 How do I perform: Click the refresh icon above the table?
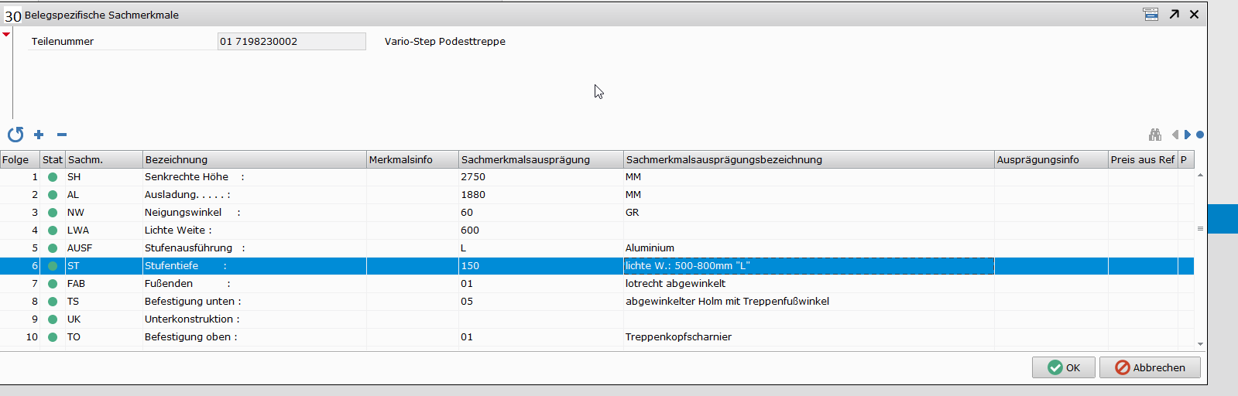point(15,135)
